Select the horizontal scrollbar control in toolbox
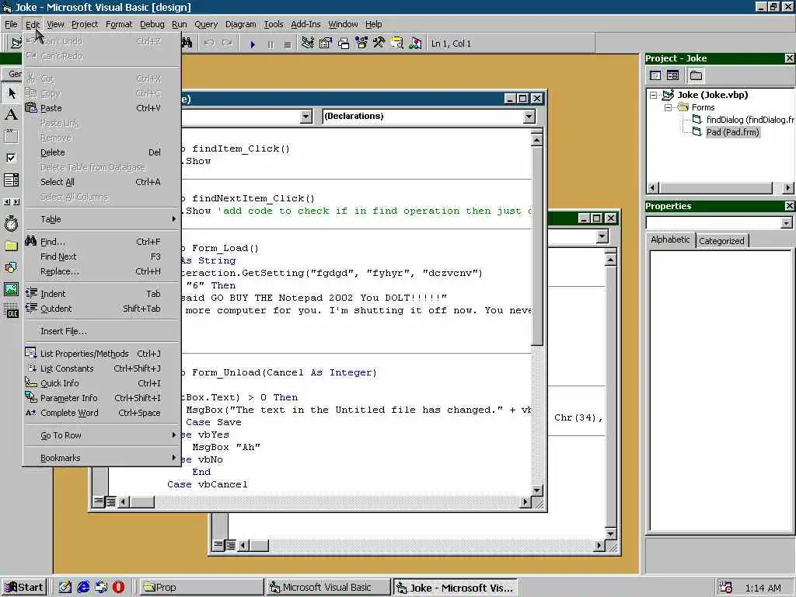Screen dimensions: 796x597 coord(11,201)
